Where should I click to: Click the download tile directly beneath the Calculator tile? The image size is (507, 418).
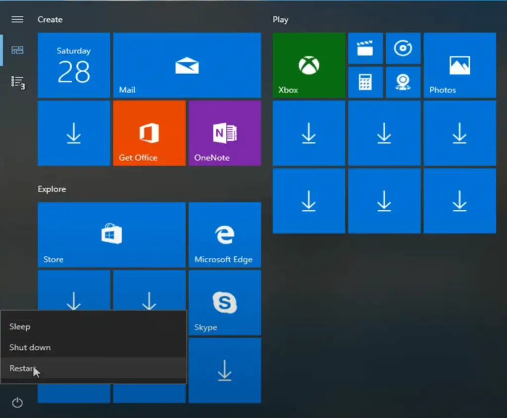coord(384,133)
